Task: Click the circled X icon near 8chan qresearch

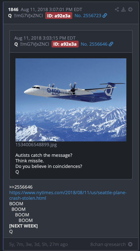Action: pyautogui.click(x=130, y=244)
